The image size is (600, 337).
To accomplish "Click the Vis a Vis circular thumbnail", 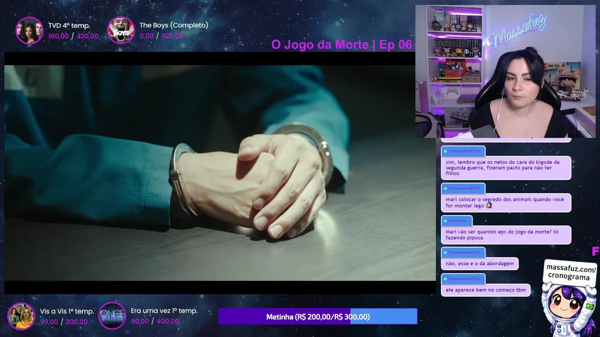I will click(21, 316).
